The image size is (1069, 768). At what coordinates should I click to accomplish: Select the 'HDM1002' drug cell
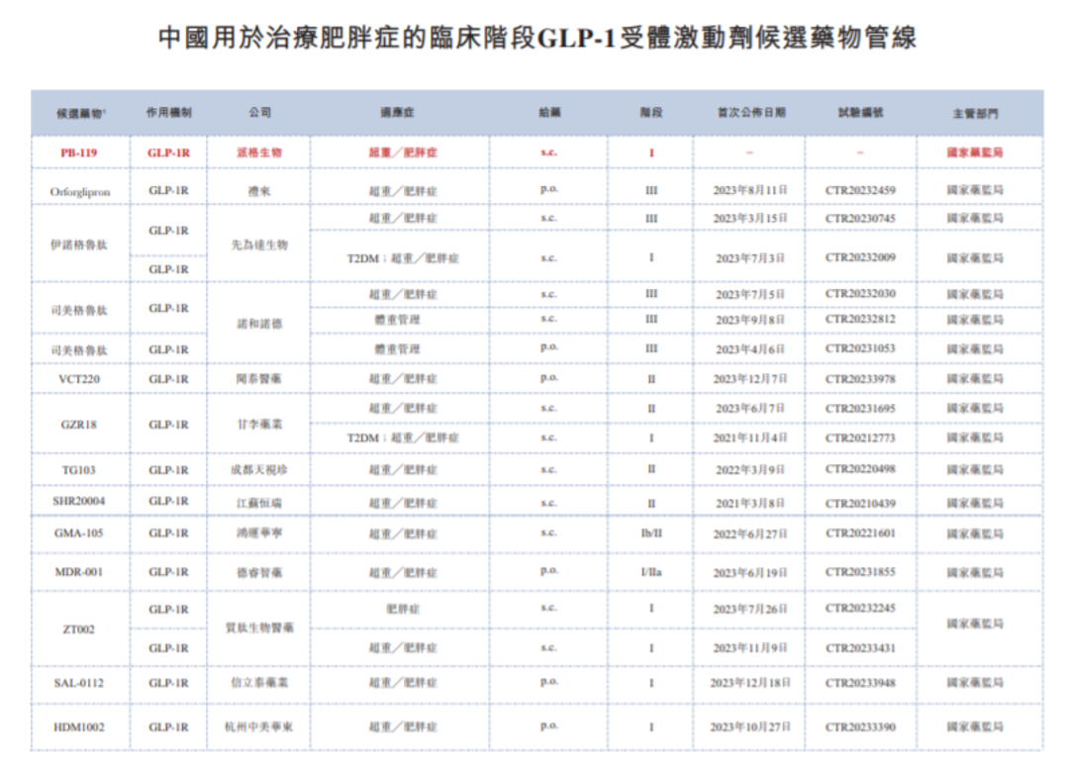point(79,727)
